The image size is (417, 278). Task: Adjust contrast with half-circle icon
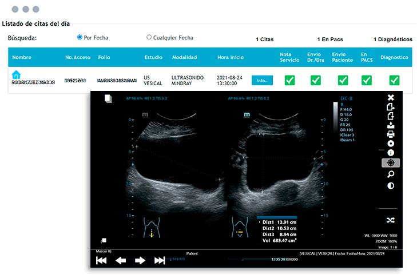391,186
